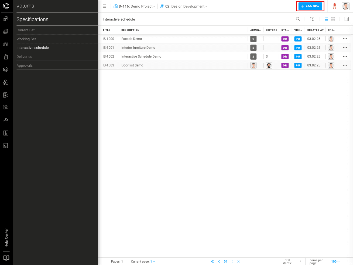Open more options for IS-1003 row
This screenshot has width=353, height=265.
click(345, 65)
